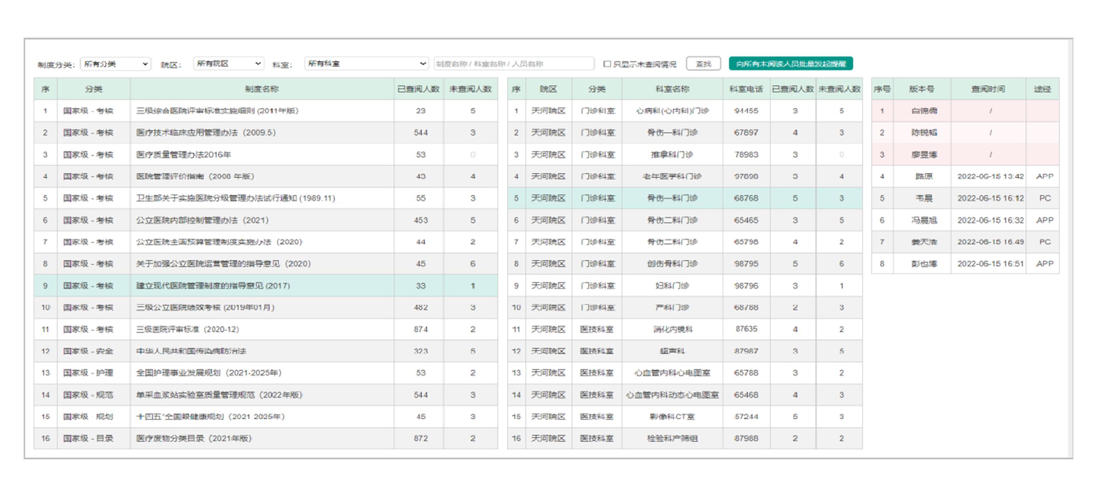This screenshot has height=497, width=1097.
Task: Enable 只显示未查阅情况 checkbox
Action: pos(607,64)
